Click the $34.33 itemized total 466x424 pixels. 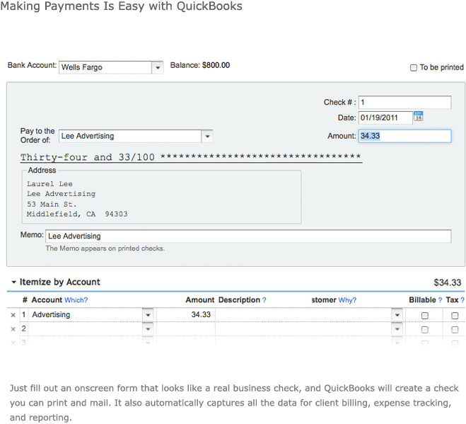[x=448, y=282]
